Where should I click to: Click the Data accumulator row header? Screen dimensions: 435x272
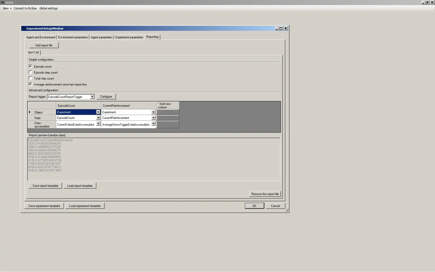pos(42,125)
